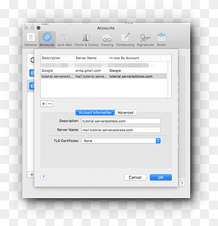Viewport: 218px width, 226px height.
Task: Sort by the Description column header
Action: [x=58, y=58]
